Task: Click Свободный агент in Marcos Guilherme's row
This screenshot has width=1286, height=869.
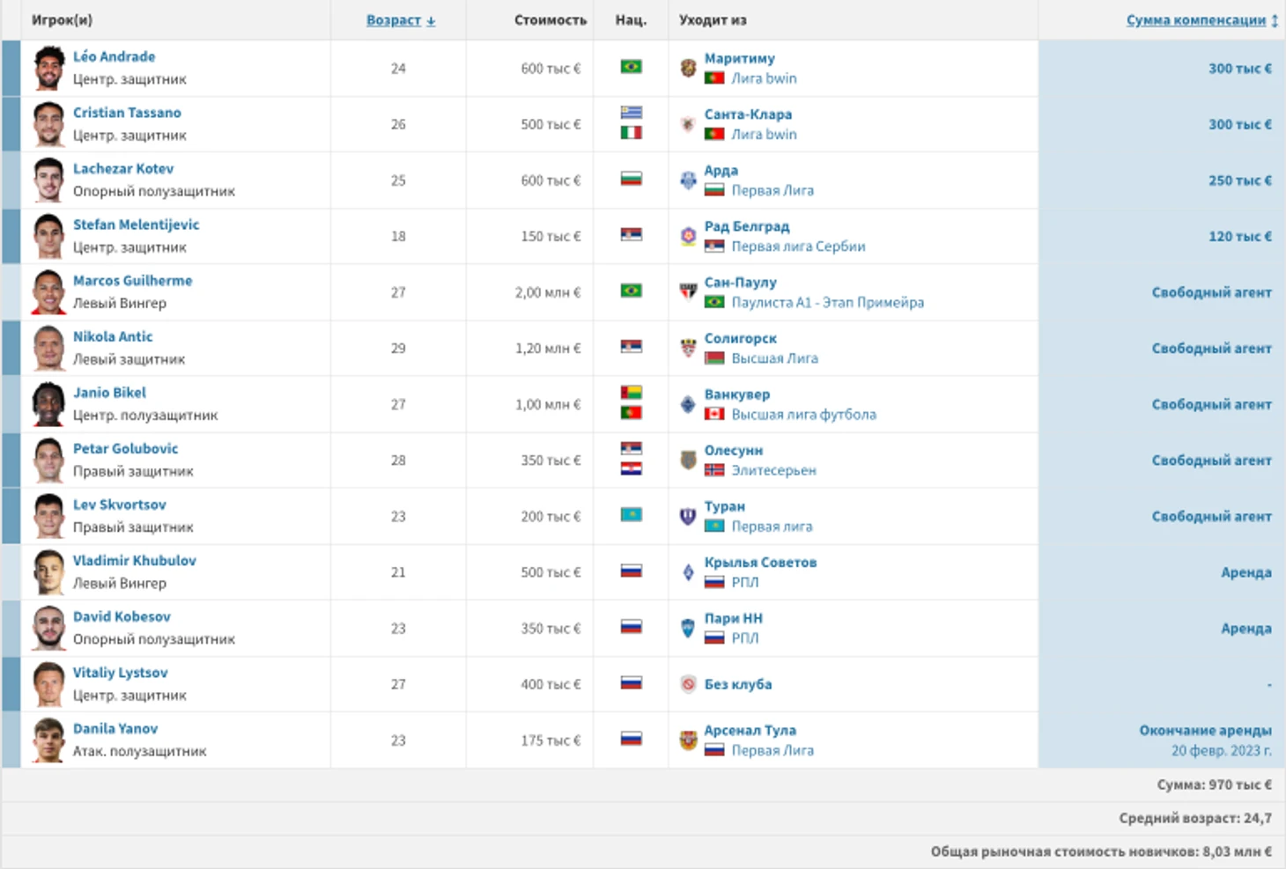Action: (1212, 292)
